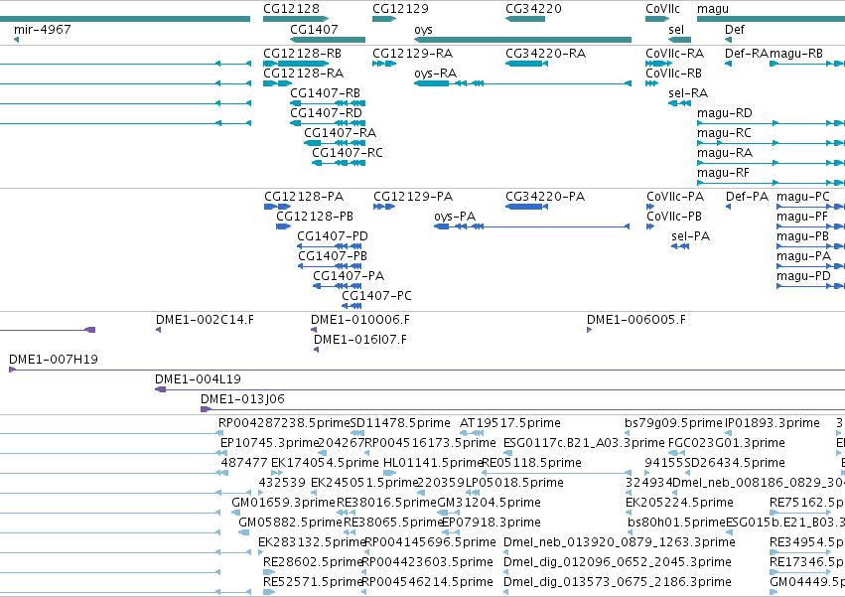Select transcript CG12128-RB
The height and width of the screenshot is (597, 845).
296,64
